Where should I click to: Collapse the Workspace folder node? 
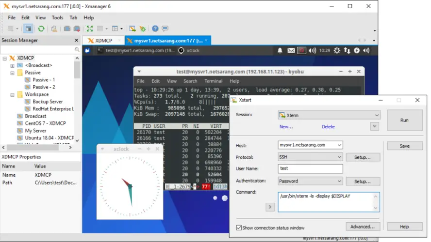click(x=12, y=95)
